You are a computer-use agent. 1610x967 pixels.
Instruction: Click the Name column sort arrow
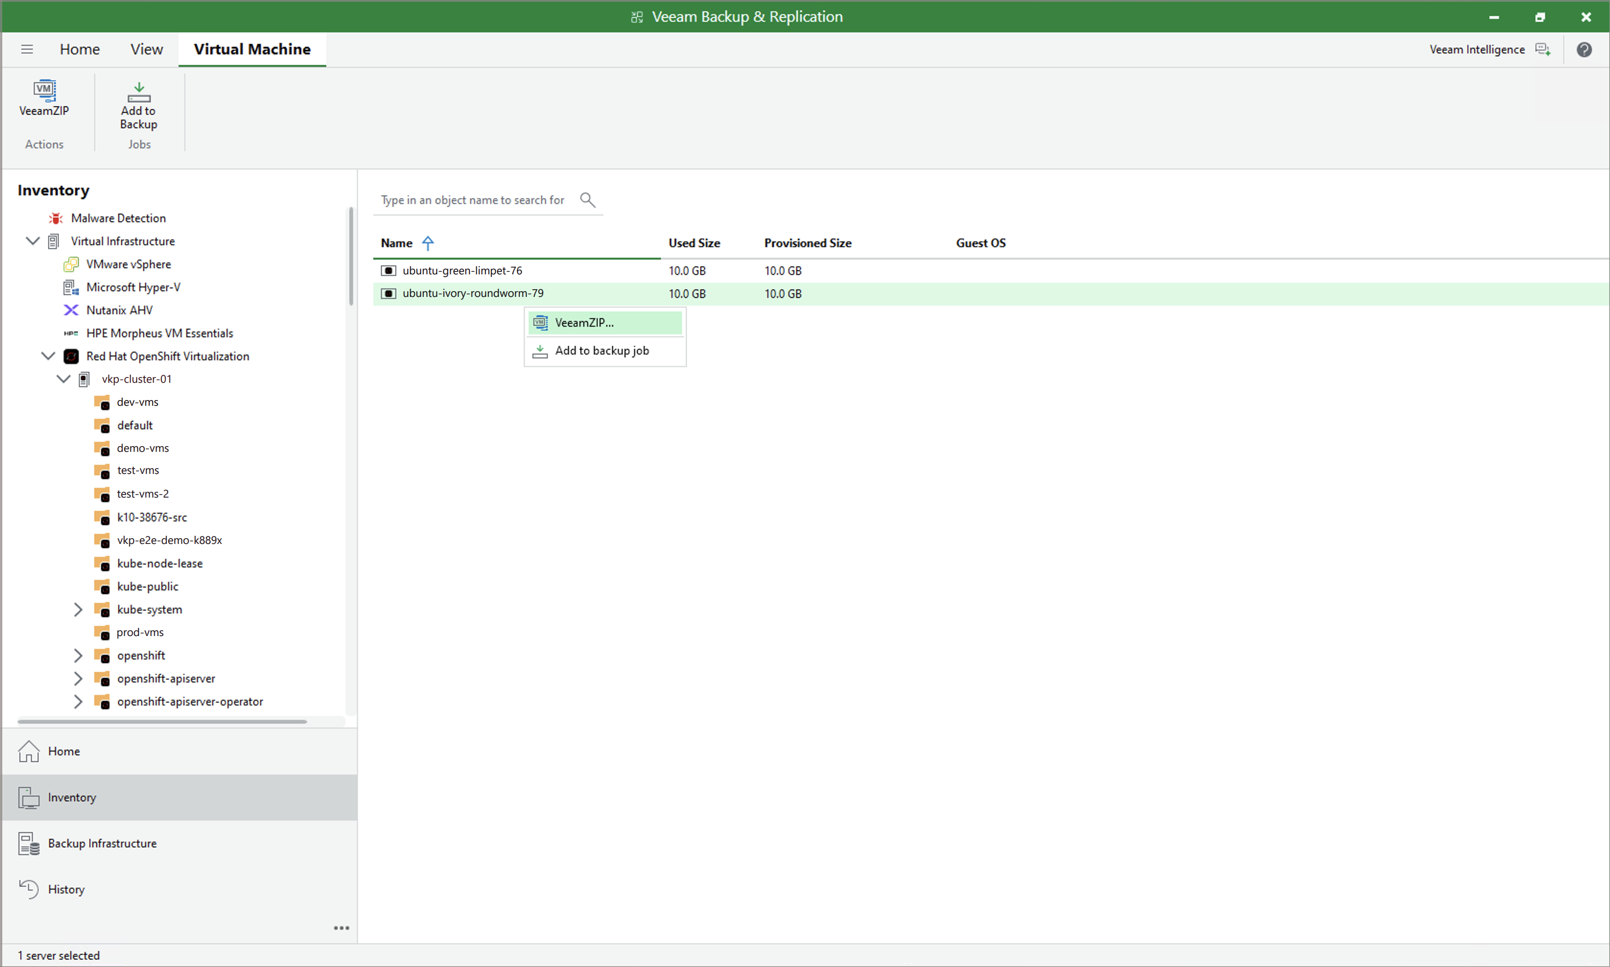pyautogui.click(x=428, y=243)
